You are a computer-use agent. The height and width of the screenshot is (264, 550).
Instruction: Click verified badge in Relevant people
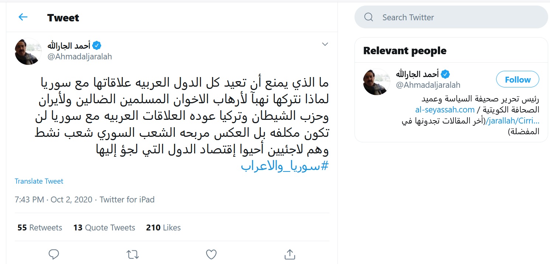click(x=445, y=74)
